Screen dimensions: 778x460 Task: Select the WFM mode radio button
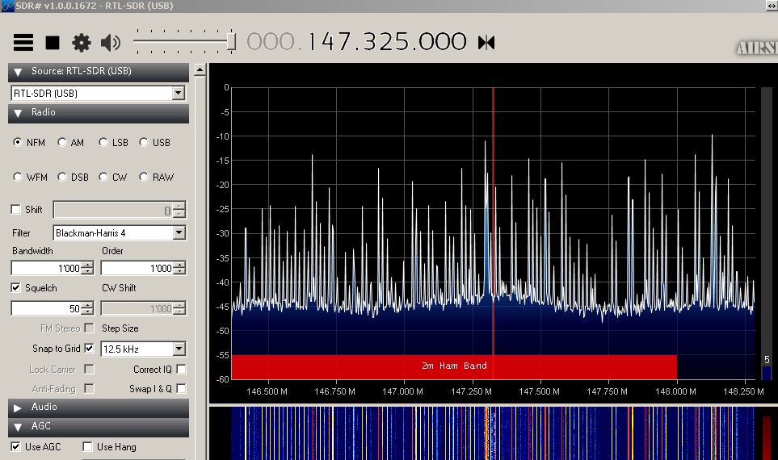click(18, 177)
